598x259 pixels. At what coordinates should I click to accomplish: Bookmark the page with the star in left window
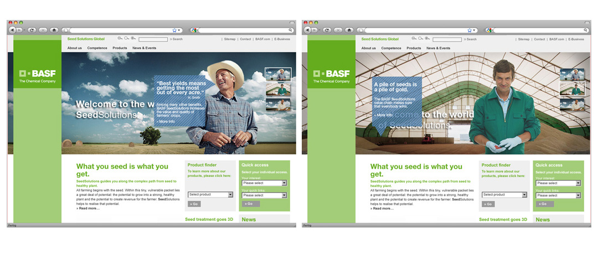[x=174, y=30]
